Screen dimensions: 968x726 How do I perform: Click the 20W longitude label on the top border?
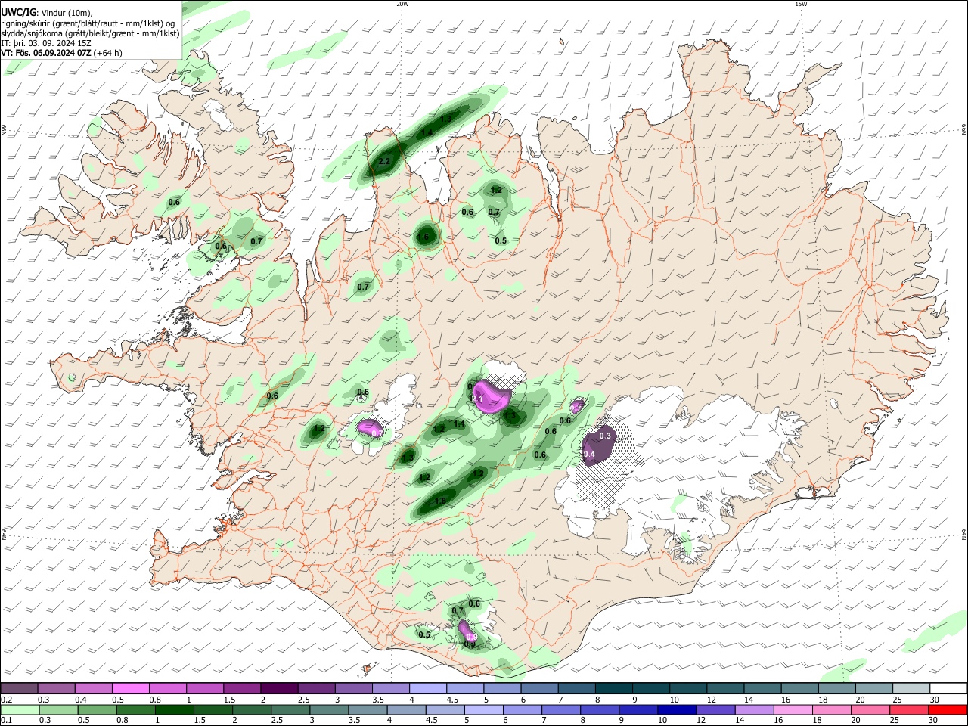(402, 4)
